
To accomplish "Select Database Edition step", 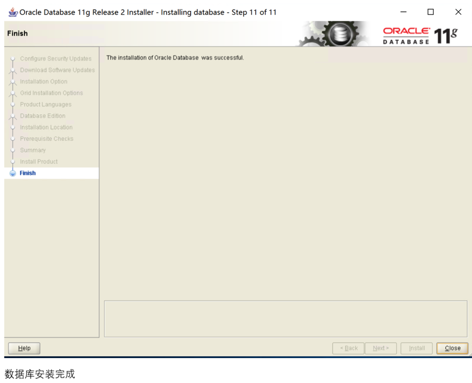I will (43, 116).
